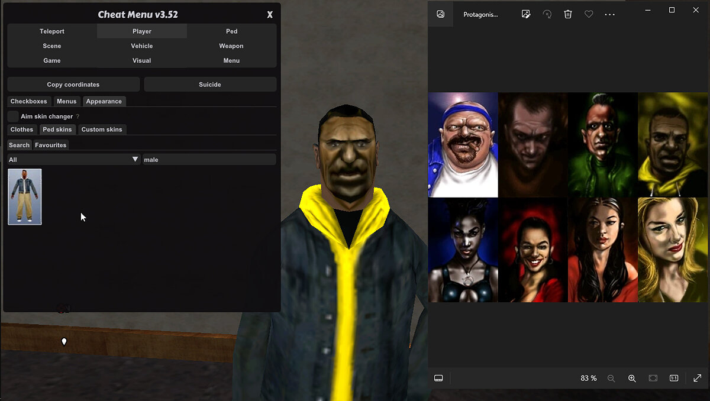Click the edit image icon in Photos
The image size is (710, 401).
point(526,14)
